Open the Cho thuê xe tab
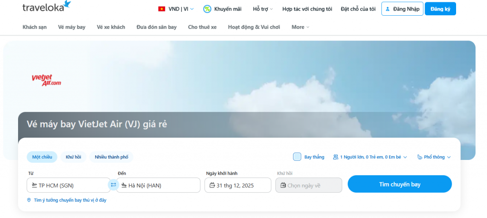The height and width of the screenshot is (218, 487). click(x=202, y=27)
